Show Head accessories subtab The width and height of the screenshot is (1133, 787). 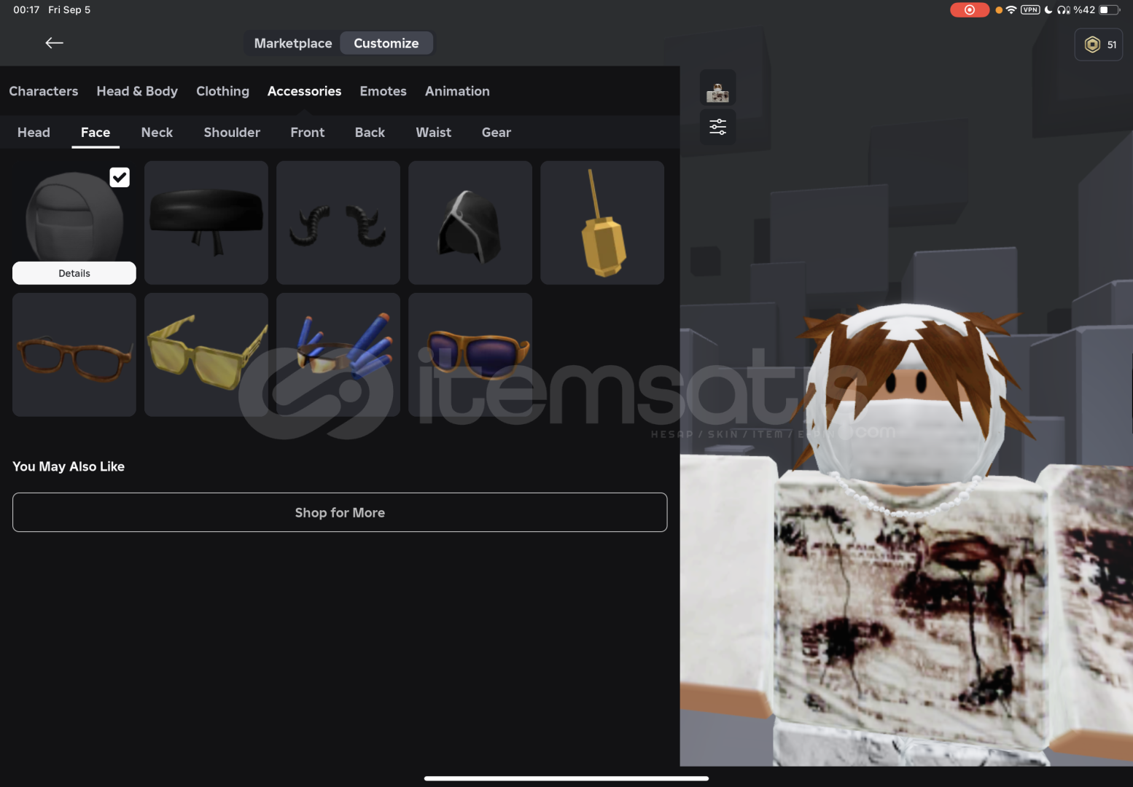click(x=34, y=132)
